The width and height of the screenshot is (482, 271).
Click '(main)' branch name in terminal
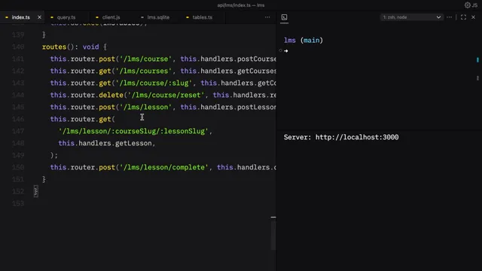coord(312,40)
